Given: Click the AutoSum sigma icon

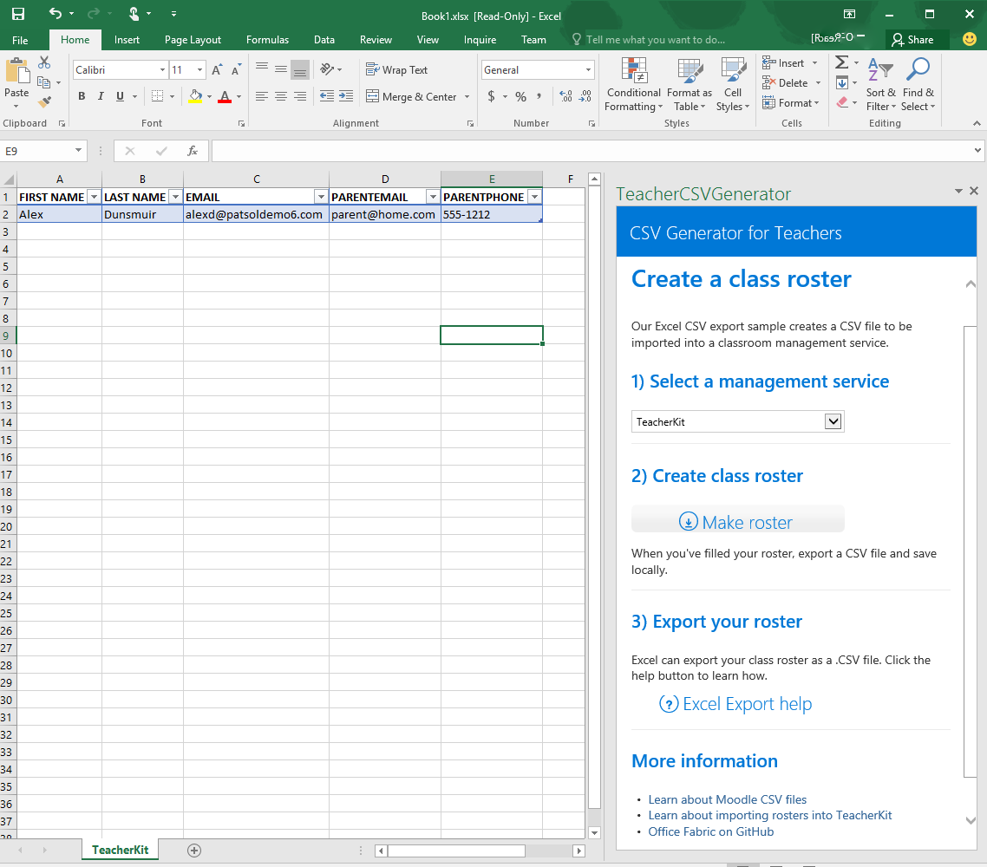Looking at the screenshot, I should pos(841,62).
